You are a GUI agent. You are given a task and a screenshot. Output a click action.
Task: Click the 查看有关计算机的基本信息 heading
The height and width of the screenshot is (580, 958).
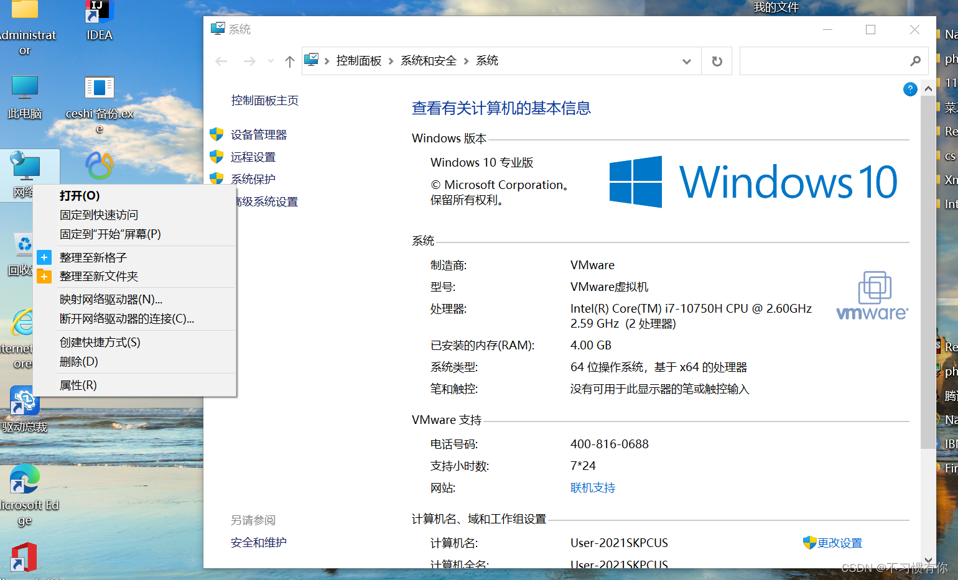501,108
